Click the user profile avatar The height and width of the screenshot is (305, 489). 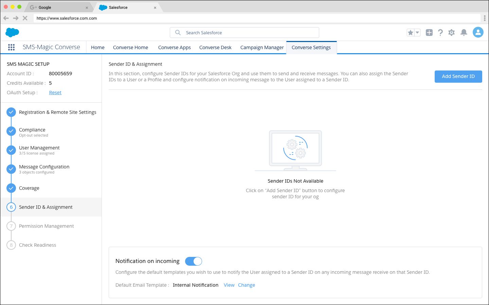click(x=478, y=32)
